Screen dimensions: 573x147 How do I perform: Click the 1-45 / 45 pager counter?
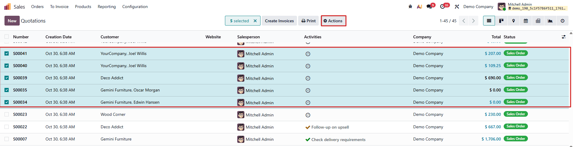tap(448, 21)
